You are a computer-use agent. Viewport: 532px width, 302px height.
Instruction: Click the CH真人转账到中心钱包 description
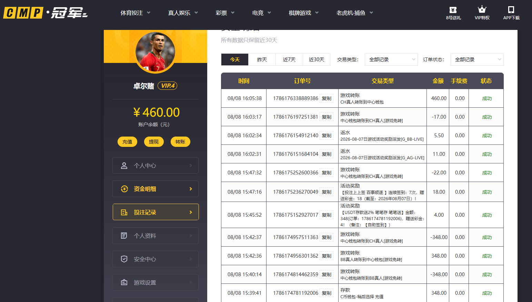(x=362, y=102)
